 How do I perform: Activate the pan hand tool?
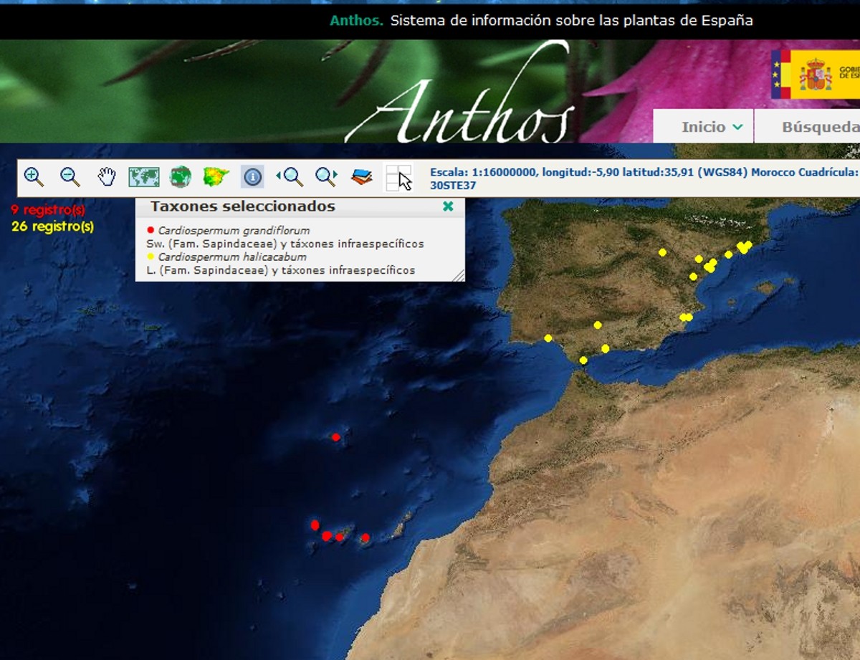[x=107, y=176]
